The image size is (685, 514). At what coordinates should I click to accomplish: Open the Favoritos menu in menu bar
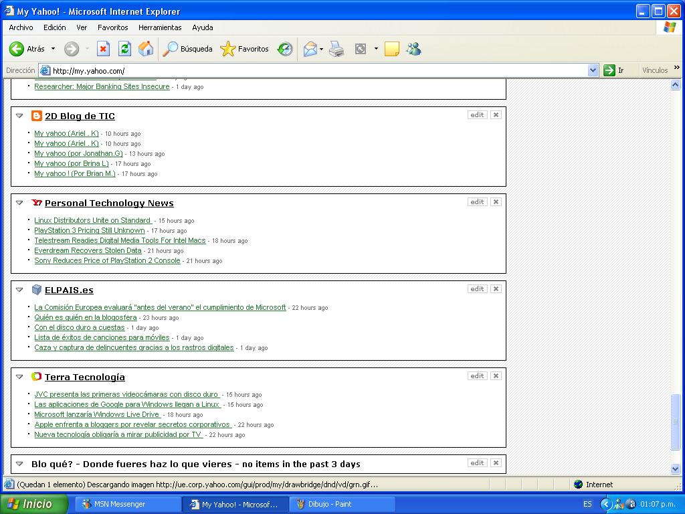tap(112, 27)
